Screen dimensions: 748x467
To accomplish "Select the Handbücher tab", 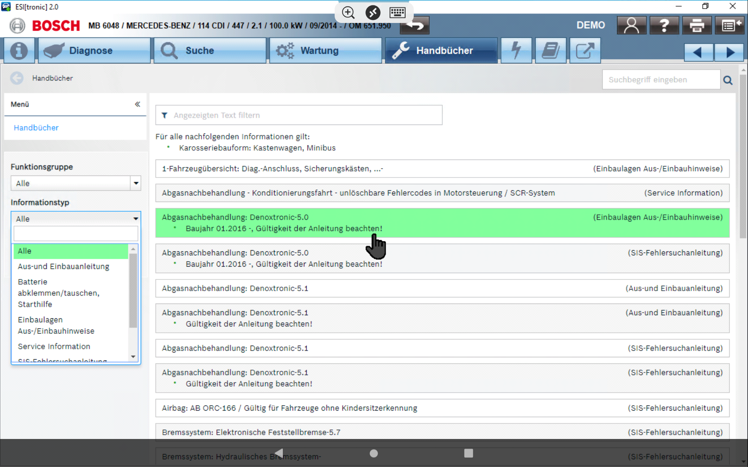I will coord(441,51).
